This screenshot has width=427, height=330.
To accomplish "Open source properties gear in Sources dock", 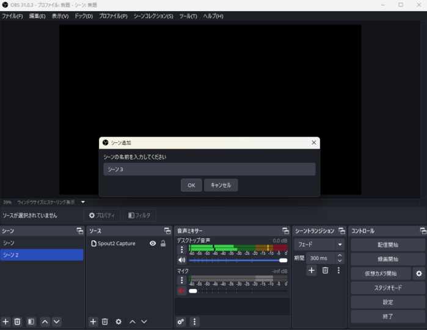I will coord(119,322).
